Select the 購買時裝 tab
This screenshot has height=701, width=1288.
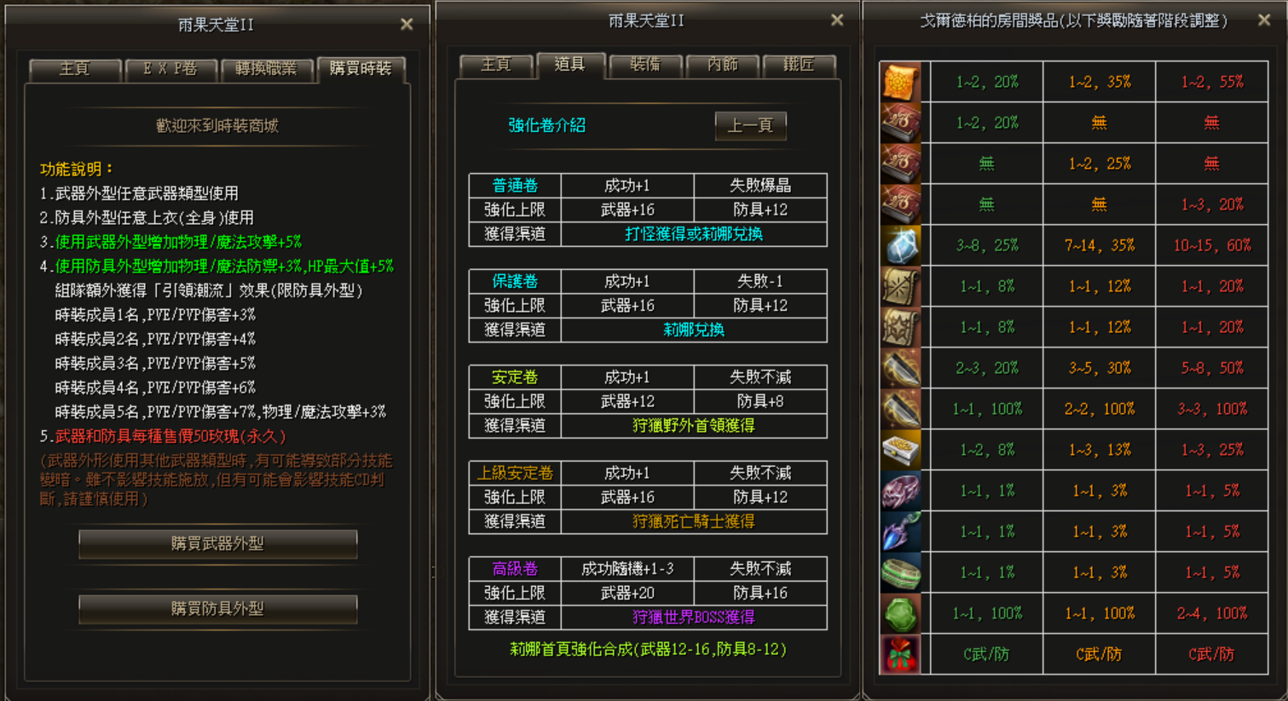tap(361, 69)
